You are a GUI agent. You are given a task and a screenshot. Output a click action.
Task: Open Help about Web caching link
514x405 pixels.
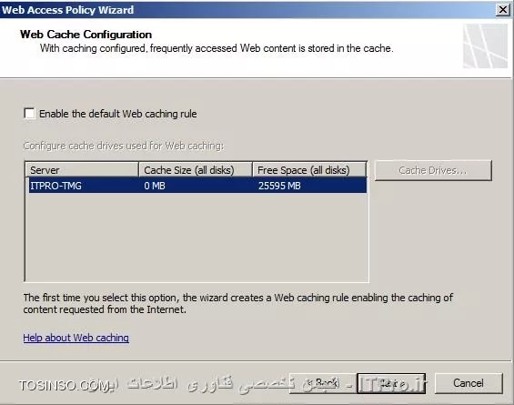click(x=76, y=338)
